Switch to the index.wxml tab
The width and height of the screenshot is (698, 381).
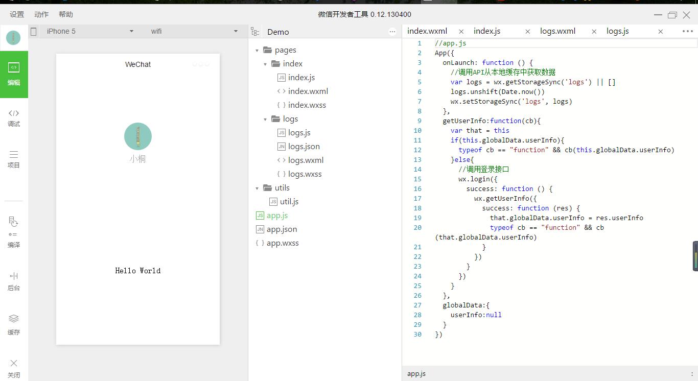427,31
